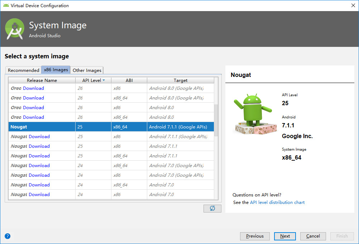The width and height of the screenshot is (359, 244).
Task: Click the Android Studio logo in header
Action: click(x=15, y=29)
